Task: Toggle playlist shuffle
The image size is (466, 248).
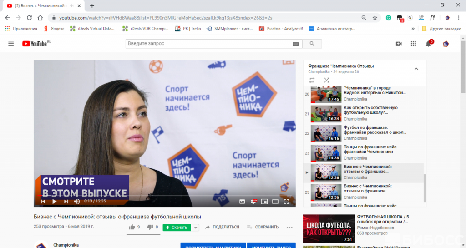Action: pos(327,80)
